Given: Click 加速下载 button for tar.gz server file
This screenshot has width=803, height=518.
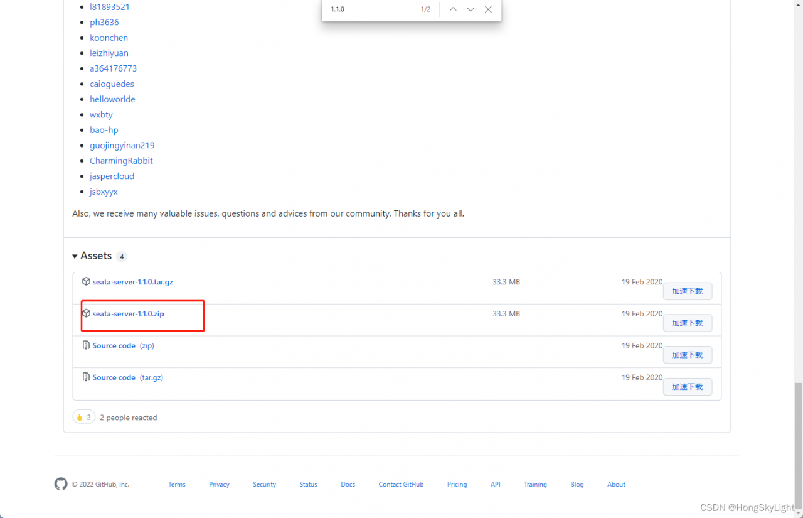Looking at the screenshot, I should point(688,291).
